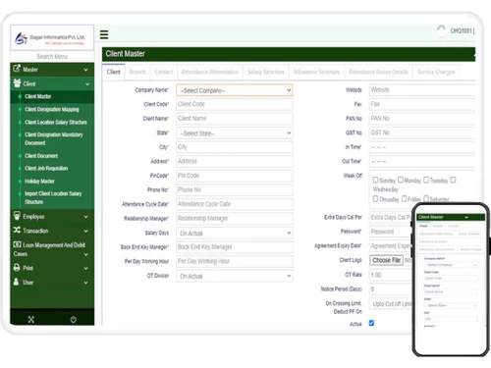
Task: Click the power logout icon at sidebar bottom
Action: click(x=74, y=319)
